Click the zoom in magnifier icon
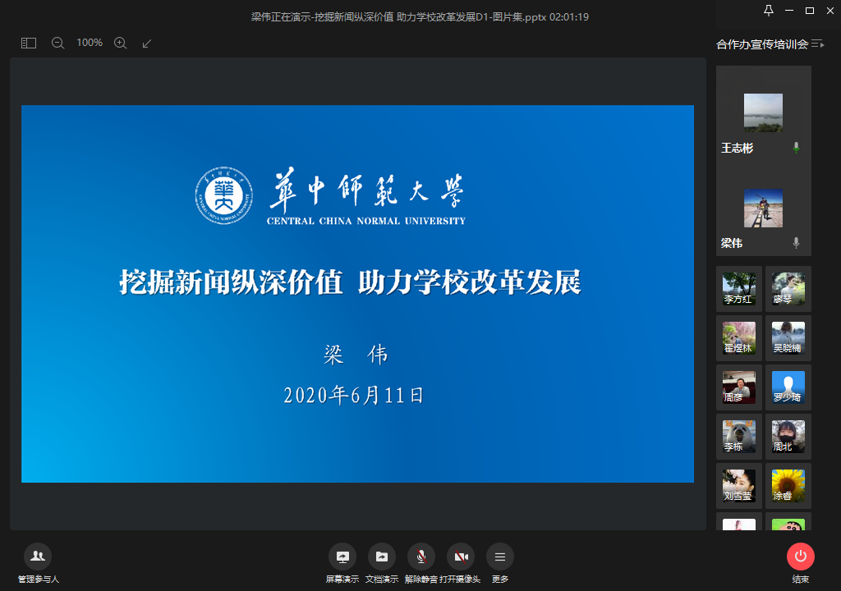This screenshot has width=841, height=591. (120, 43)
